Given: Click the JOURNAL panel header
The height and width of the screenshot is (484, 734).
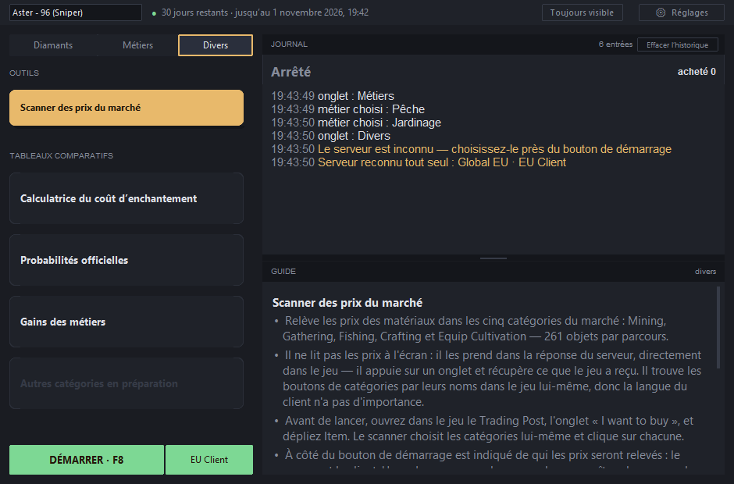Looking at the screenshot, I should coord(289,44).
